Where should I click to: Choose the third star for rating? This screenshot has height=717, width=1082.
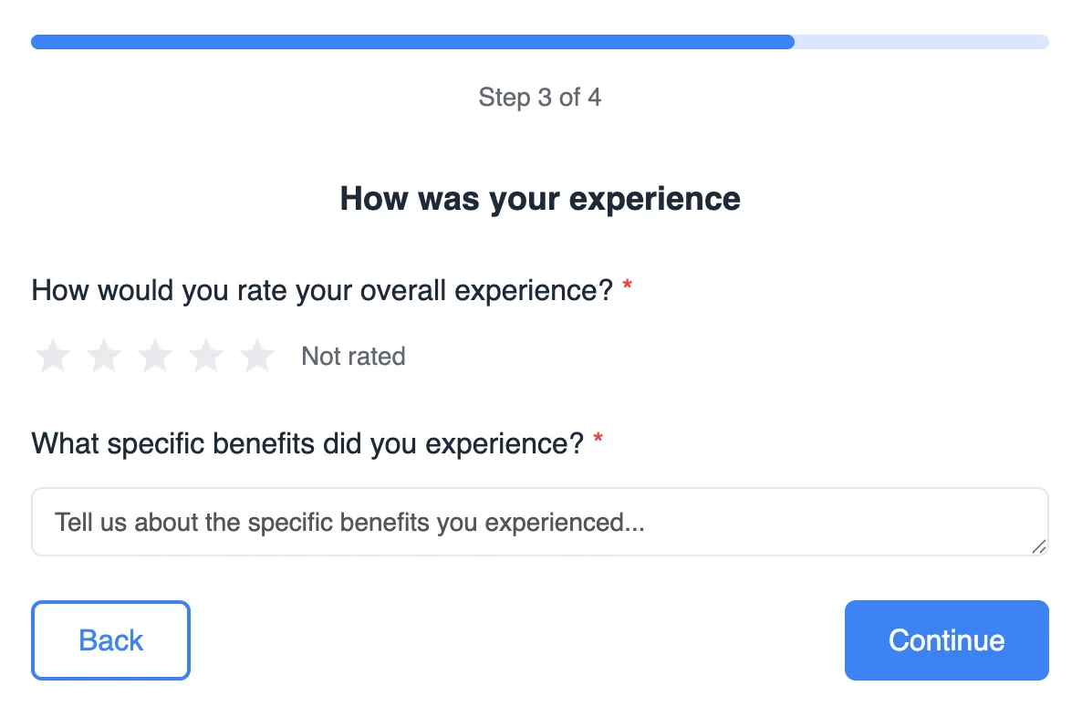coord(155,356)
